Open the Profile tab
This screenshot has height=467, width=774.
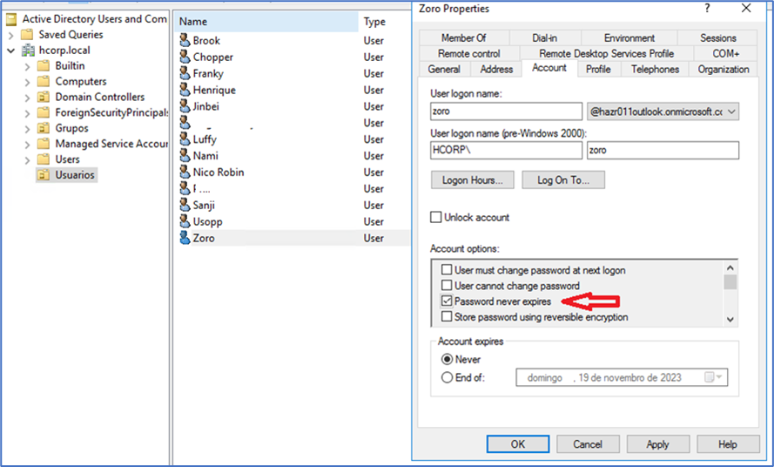(598, 69)
